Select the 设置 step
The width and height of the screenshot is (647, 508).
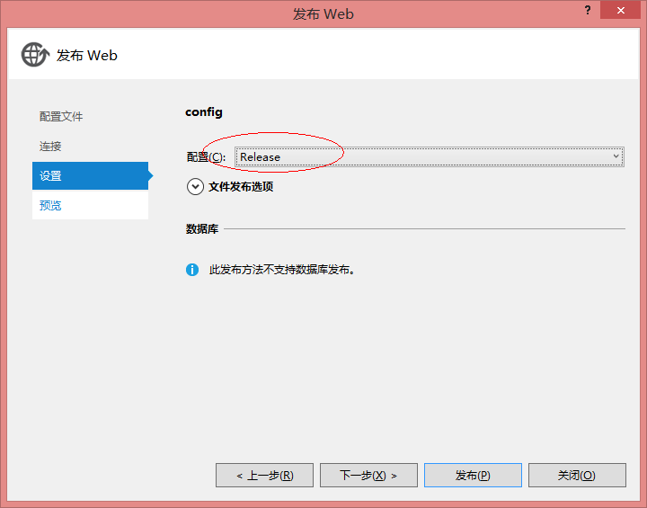[x=90, y=176]
